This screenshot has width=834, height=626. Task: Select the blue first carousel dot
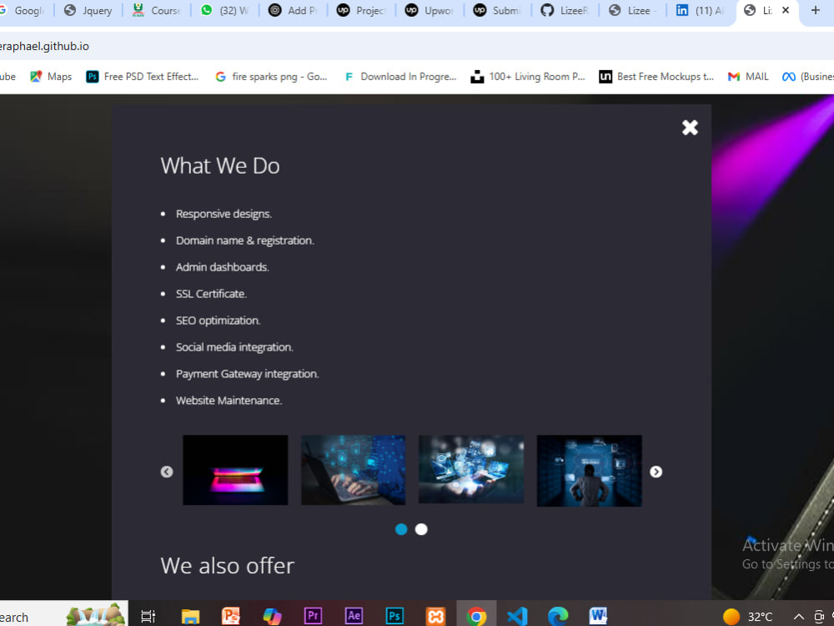click(x=401, y=529)
